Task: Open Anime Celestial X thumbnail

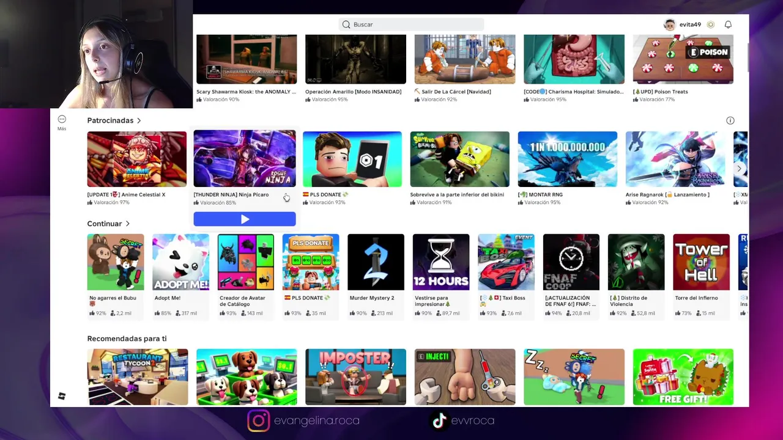Action: point(137,159)
